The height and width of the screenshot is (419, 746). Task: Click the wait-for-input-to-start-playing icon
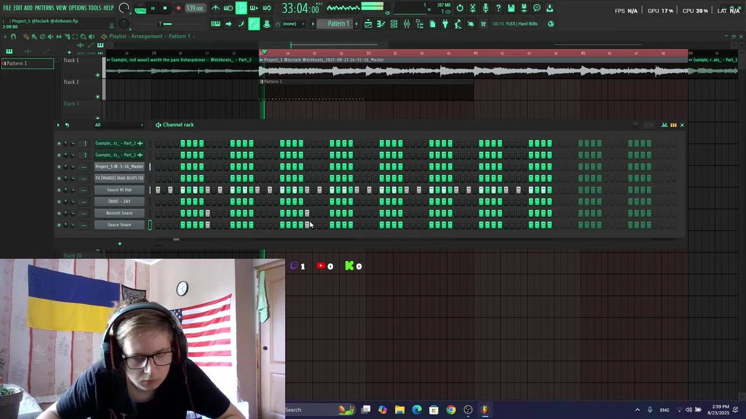(228, 8)
